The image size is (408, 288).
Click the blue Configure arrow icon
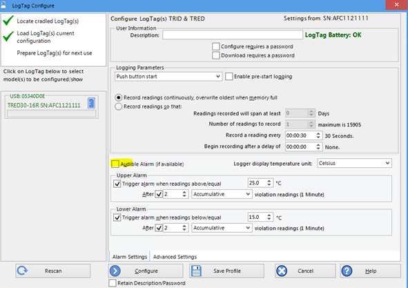coord(115,271)
